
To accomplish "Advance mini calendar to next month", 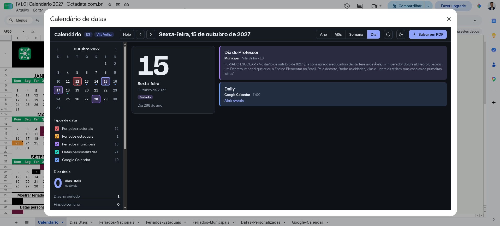I will [x=116, y=49].
